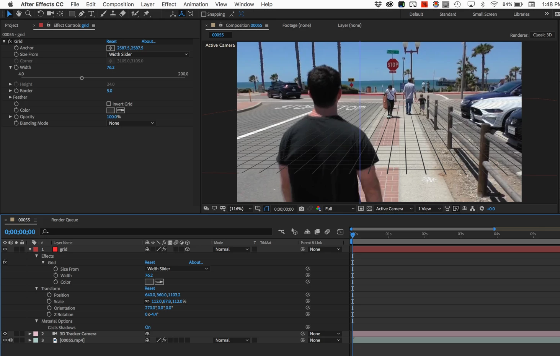Choose the Horizontal Type tool
This screenshot has height=356, width=560.
point(91,14)
